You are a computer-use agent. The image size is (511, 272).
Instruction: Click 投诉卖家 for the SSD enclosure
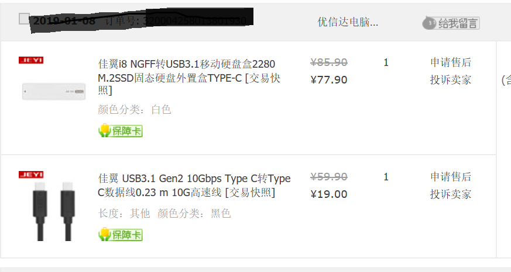coord(451,79)
